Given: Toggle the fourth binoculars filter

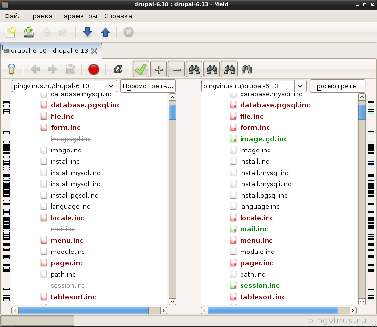Looking at the screenshot, I should (247, 69).
